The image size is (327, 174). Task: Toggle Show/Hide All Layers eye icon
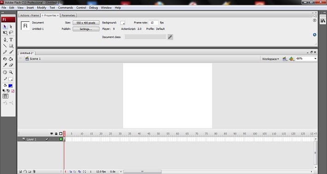(52, 133)
